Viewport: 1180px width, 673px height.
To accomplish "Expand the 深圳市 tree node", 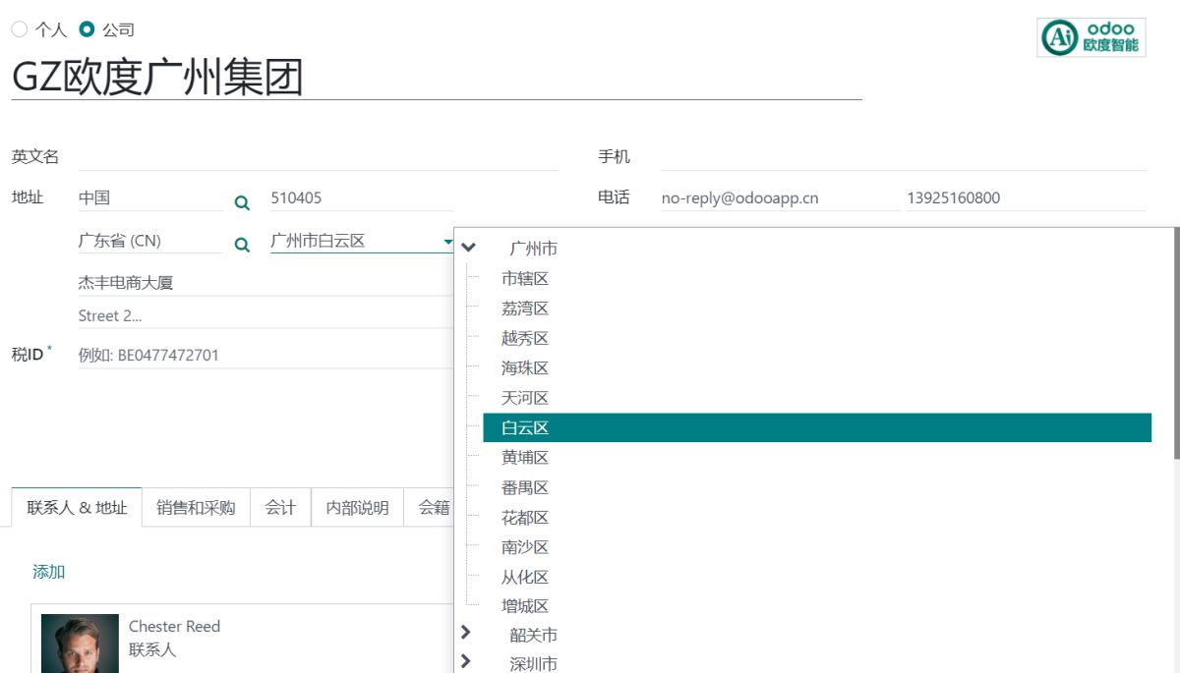I will pos(466,662).
